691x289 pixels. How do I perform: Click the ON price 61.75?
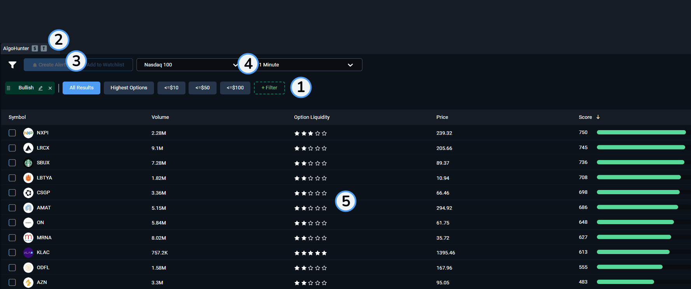[443, 223]
